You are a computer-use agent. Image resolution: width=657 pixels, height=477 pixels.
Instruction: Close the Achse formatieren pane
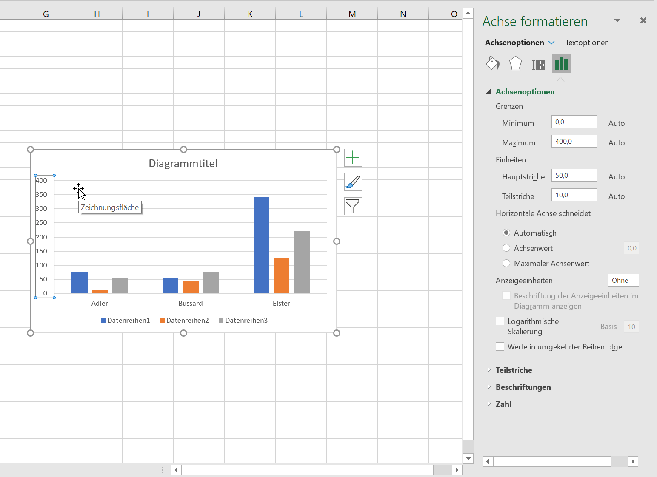tap(643, 20)
